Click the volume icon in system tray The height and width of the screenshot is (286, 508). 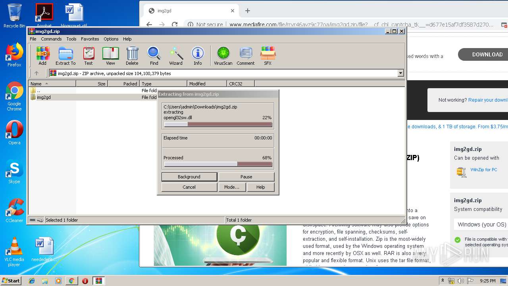tap(461, 281)
